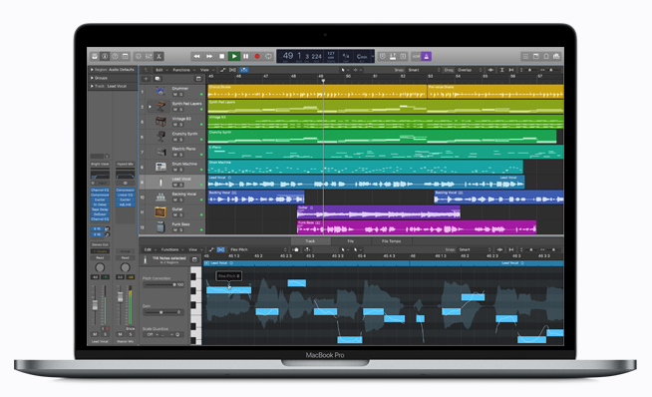
Task: Click Read automation on Lead Vocal strip
Action: (100, 258)
